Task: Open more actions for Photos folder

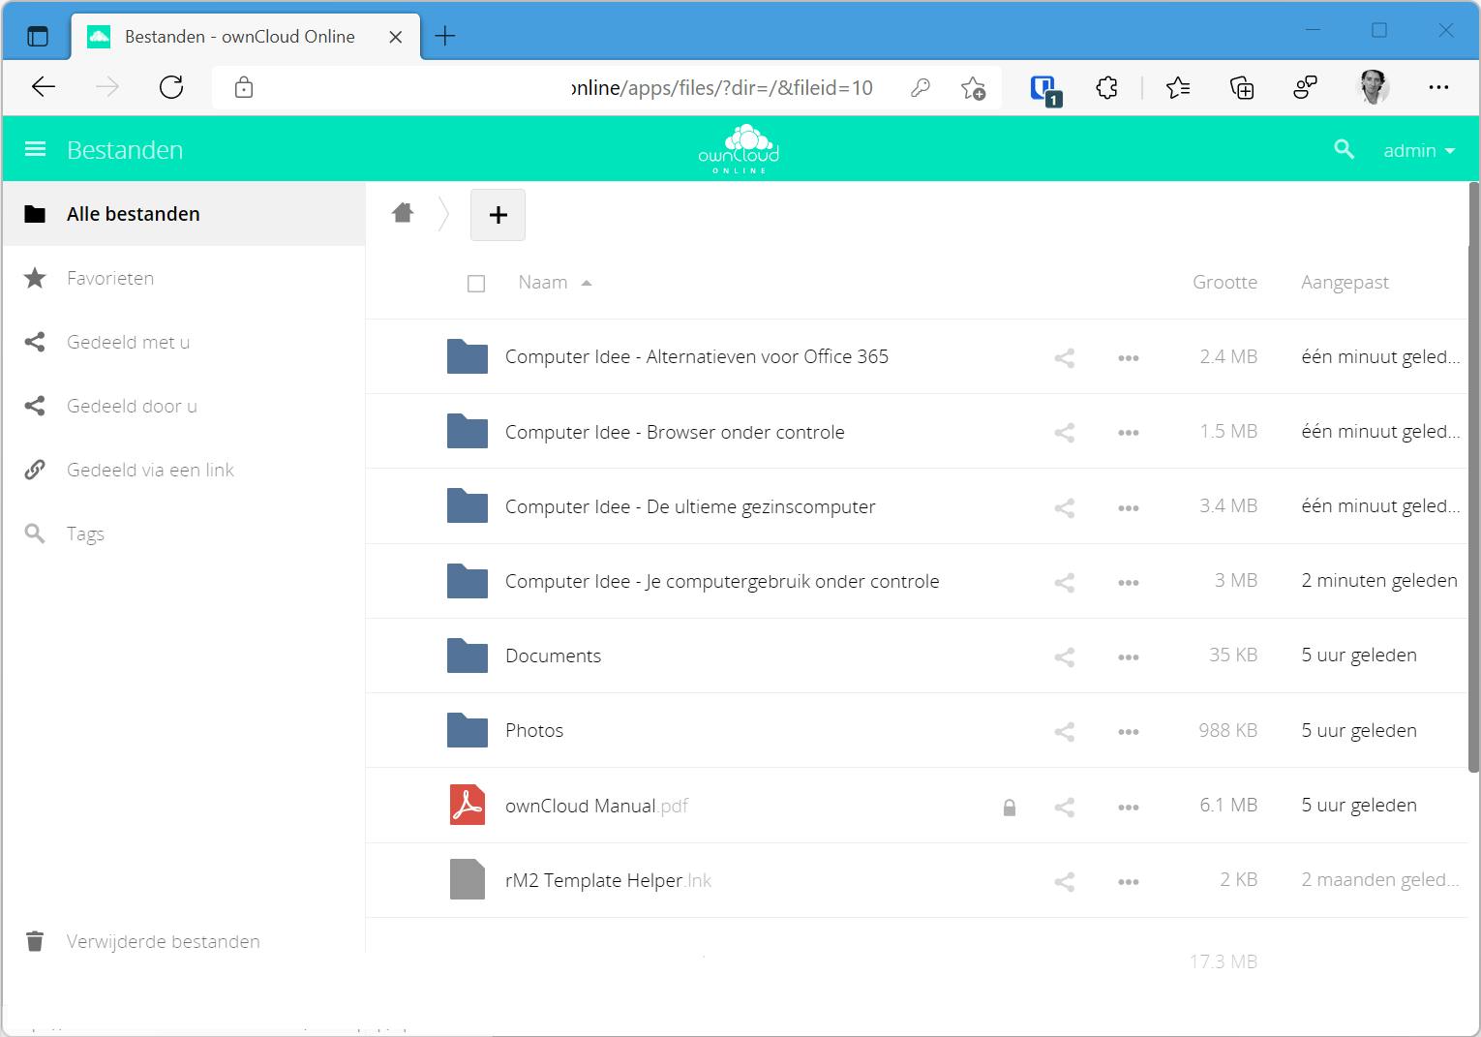Action: [x=1128, y=731]
